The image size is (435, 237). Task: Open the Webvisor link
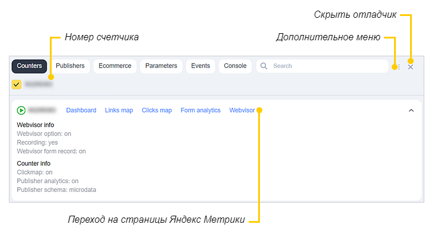tap(242, 110)
